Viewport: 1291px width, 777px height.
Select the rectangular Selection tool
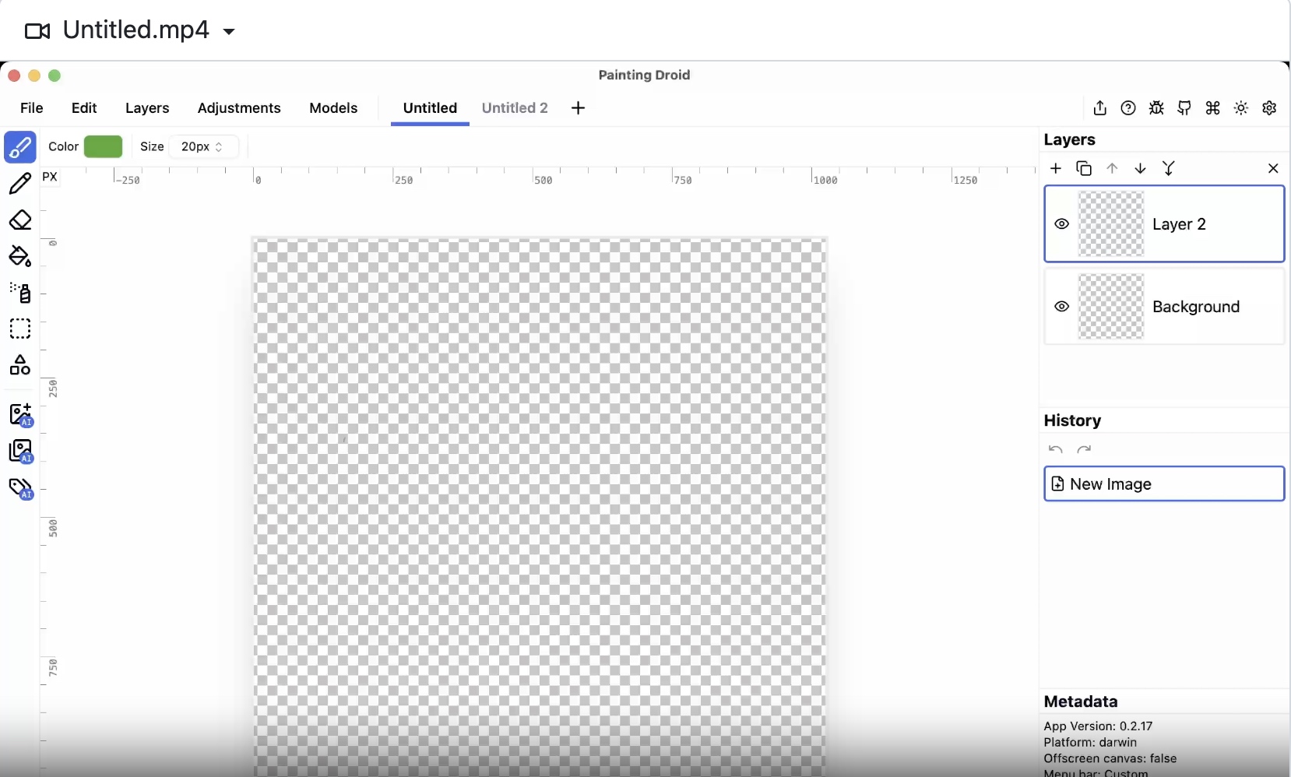click(20, 329)
